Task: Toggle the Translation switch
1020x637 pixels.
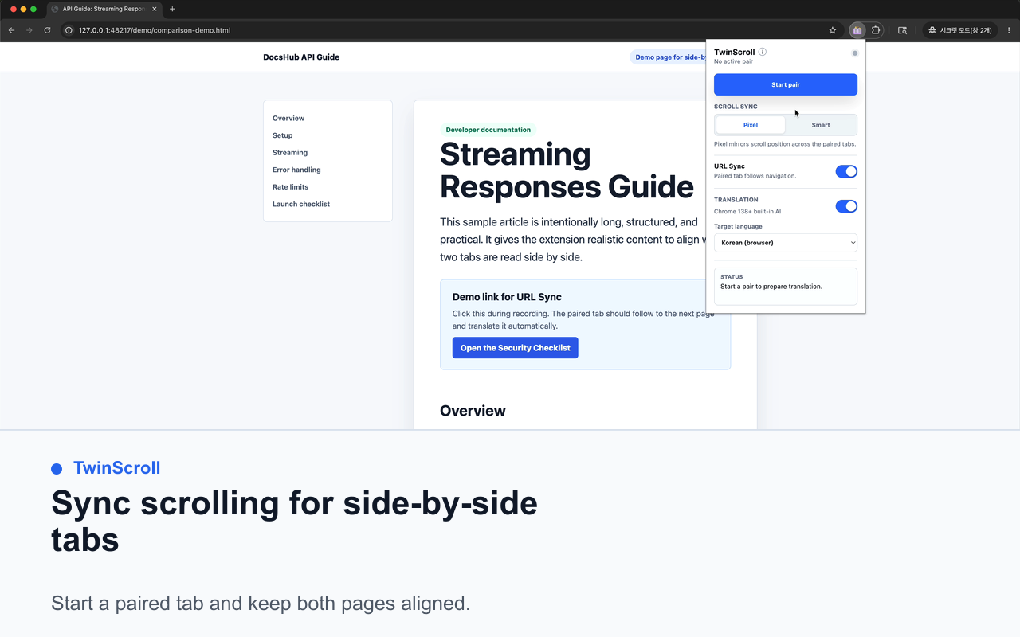Action: pos(846,206)
